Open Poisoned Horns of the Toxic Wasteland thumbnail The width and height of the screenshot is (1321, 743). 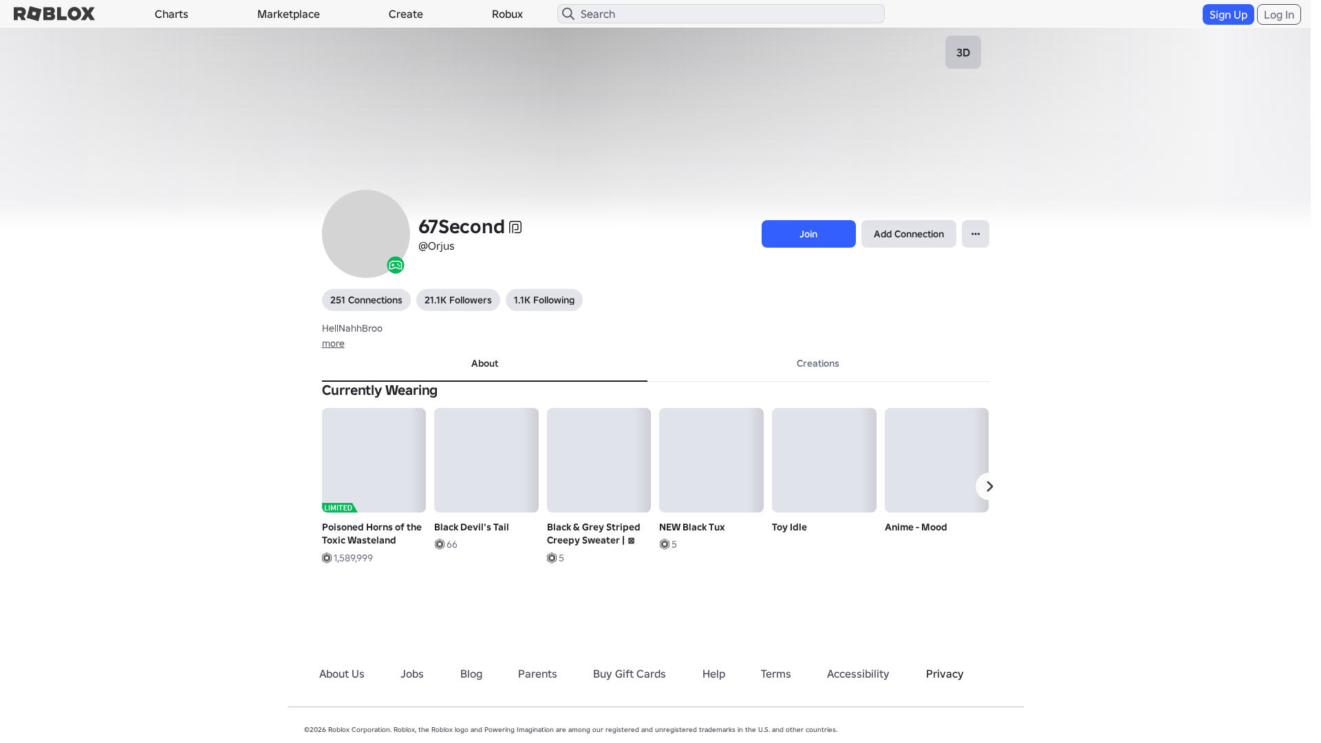(x=374, y=460)
